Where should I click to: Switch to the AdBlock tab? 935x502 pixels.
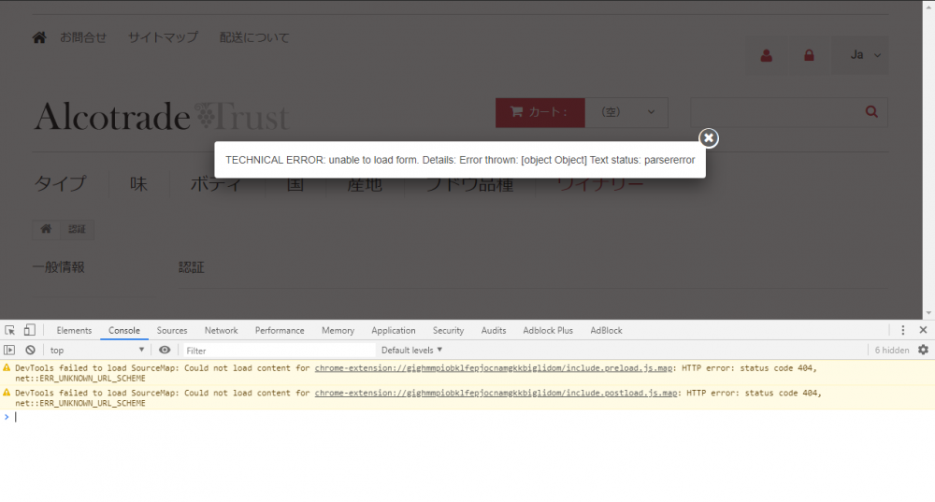(x=607, y=330)
